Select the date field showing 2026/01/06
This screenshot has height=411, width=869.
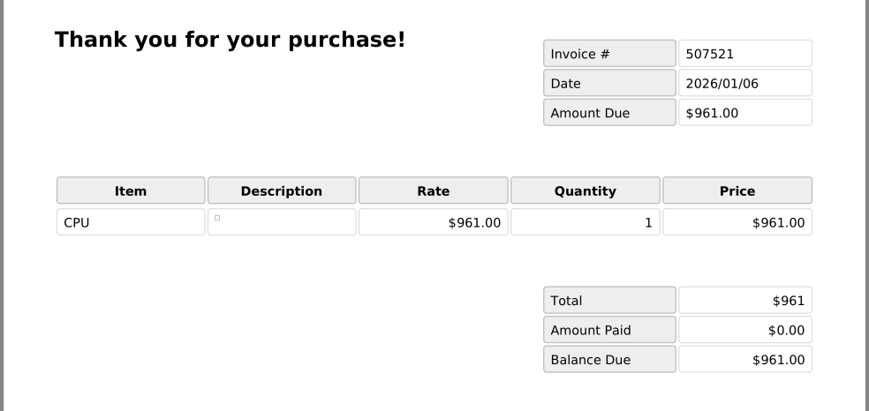744,84
